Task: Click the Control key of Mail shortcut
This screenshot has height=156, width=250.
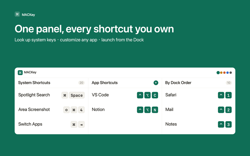Action: click(221, 110)
